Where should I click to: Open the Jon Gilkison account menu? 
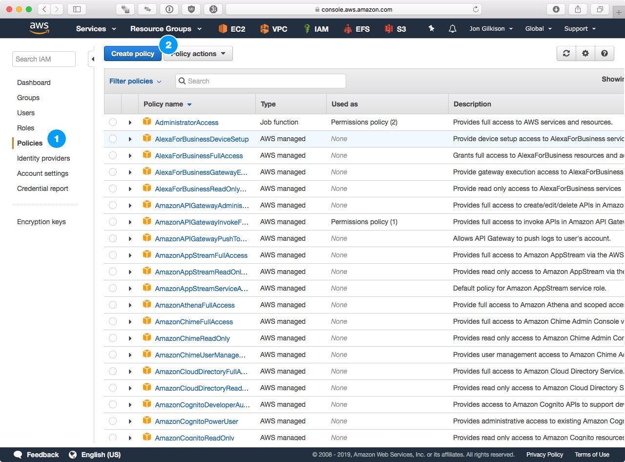(491, 29)
